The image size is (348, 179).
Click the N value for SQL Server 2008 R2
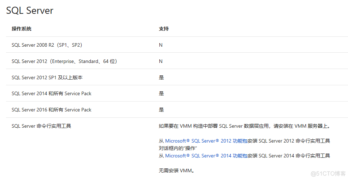pos(161,45)
